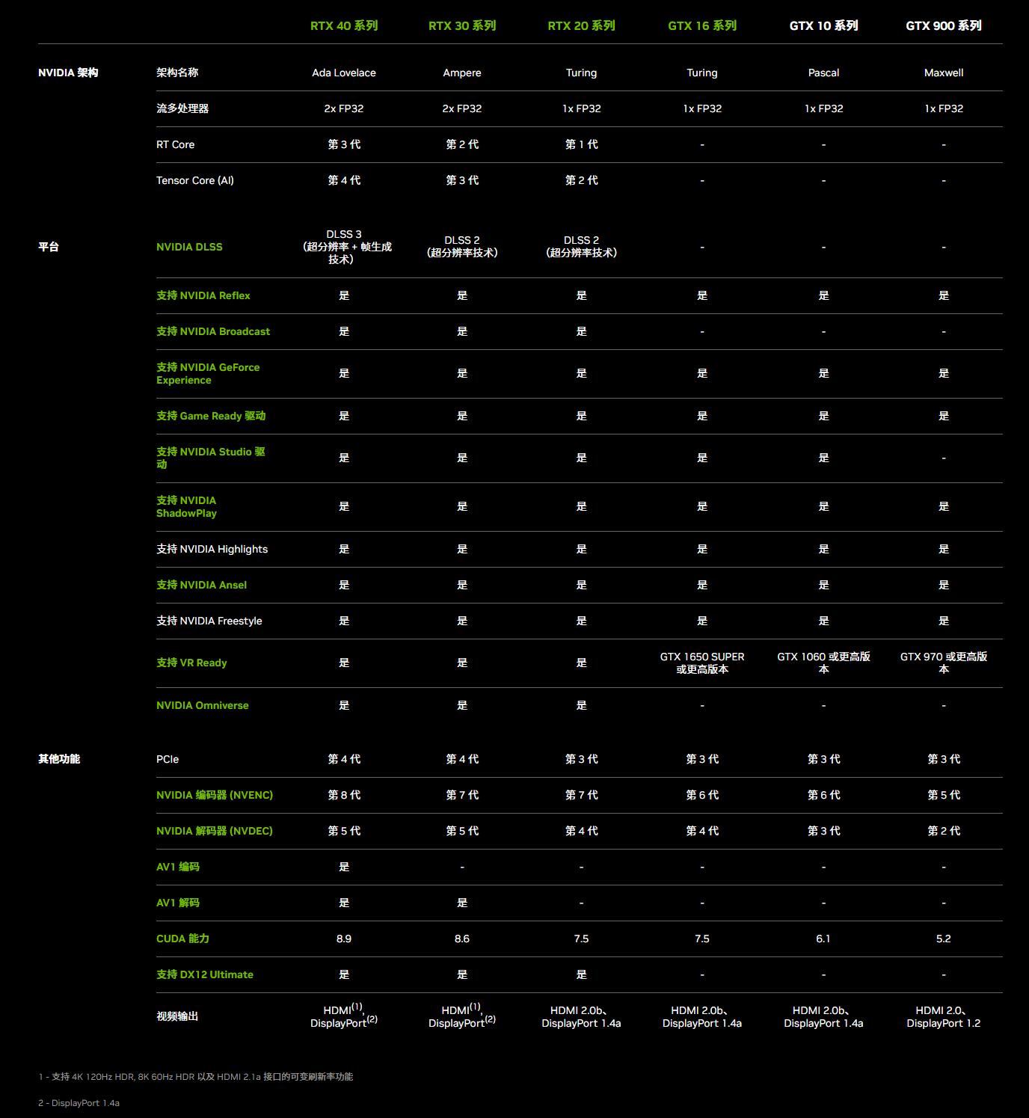The width and height of the screenshot is (1029, 1118).
Task: Click the HDMI 2.0、DisplayPort 1.2 cell
Action: [x=944, y=1016]
